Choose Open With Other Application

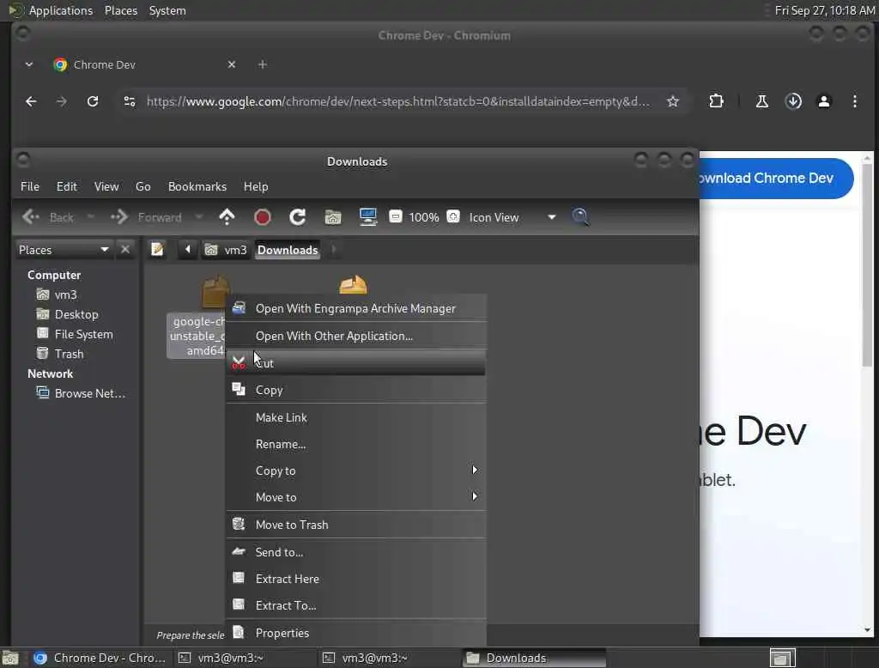(x=355, y=336)
